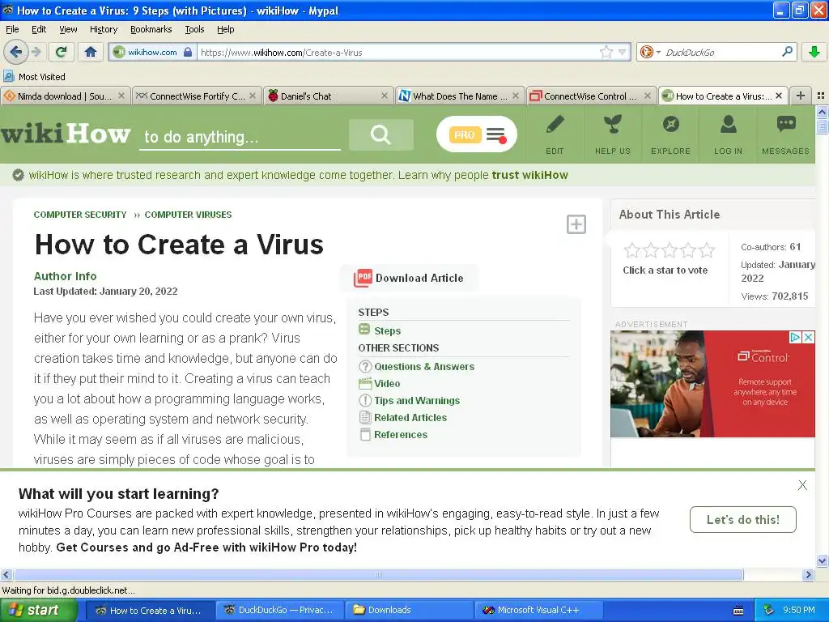Image resolution: width=829 pixels, height=622 pixels.
Task: Bookmark this page with the star icon
Action: click(x=606, y=52)
